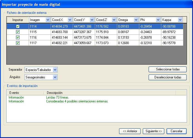Proceed with the Siguiente button

(x=154, y=131)
